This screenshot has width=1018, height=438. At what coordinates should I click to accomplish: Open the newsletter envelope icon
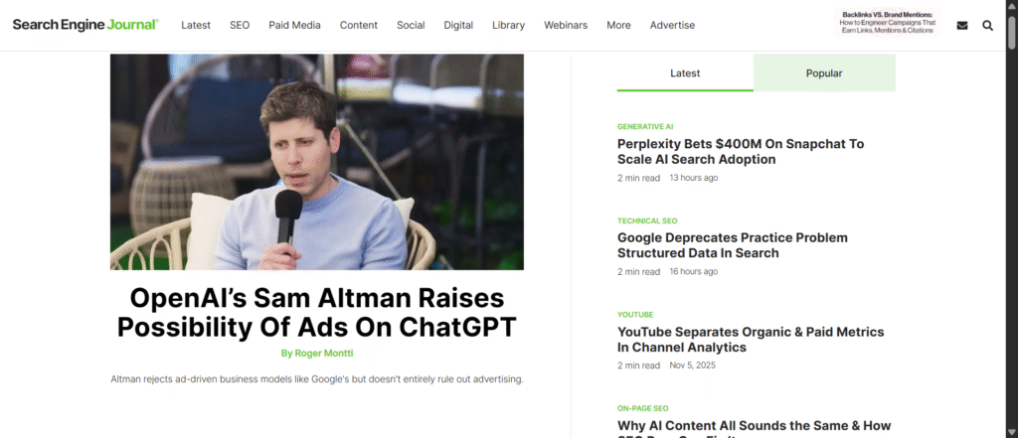tap(962, 25)
